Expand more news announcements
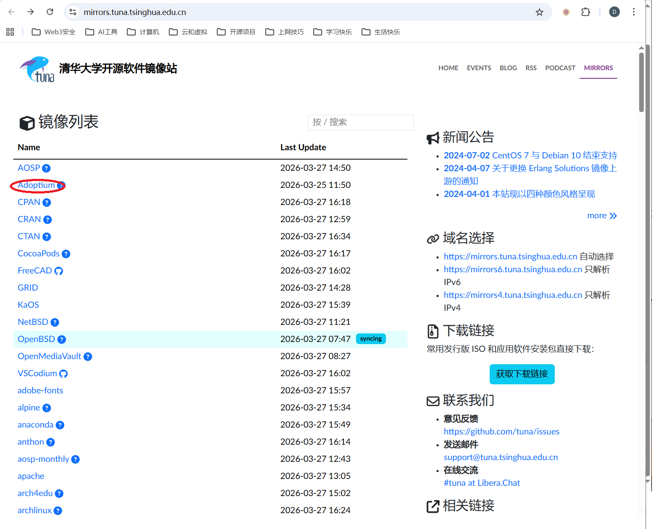This screenshot has width=658, height=529. [601, 215]
